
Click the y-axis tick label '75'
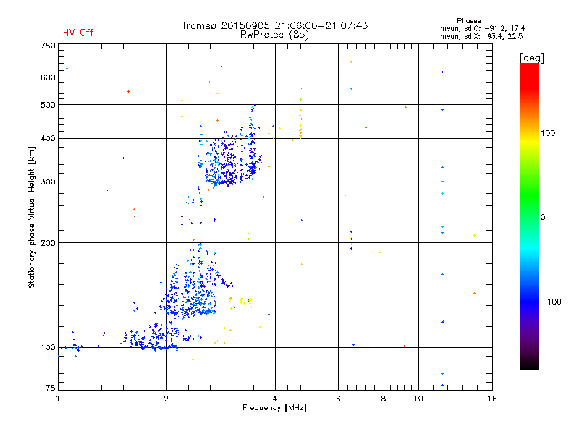pos(51,388)
